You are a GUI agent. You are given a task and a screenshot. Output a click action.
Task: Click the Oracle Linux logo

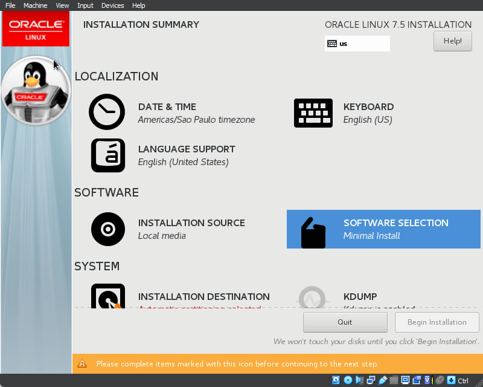(x=36, y=29)
